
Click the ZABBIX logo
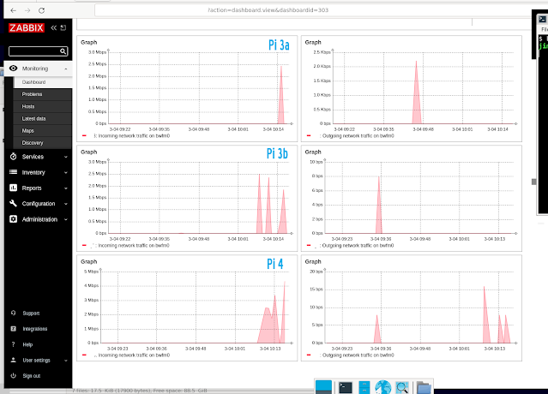pos(27,27)
